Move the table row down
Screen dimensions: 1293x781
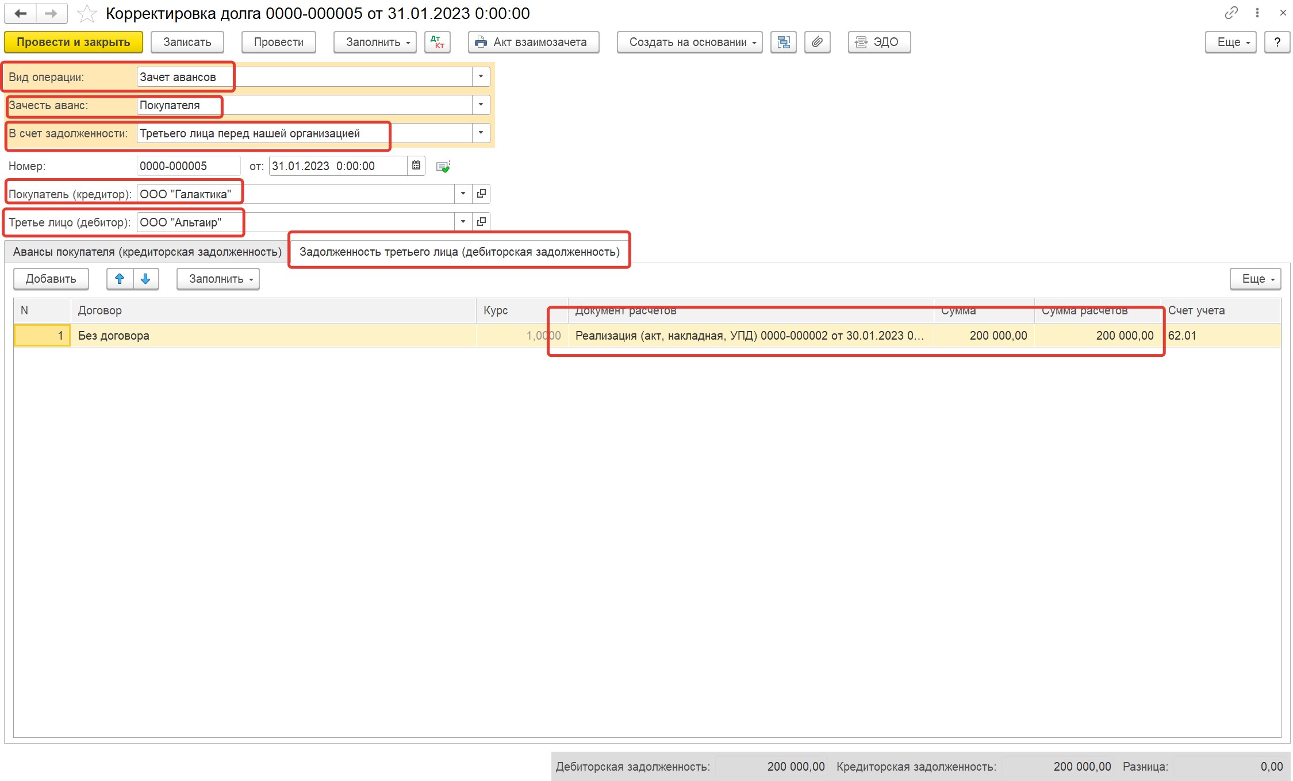pos(145,279)
